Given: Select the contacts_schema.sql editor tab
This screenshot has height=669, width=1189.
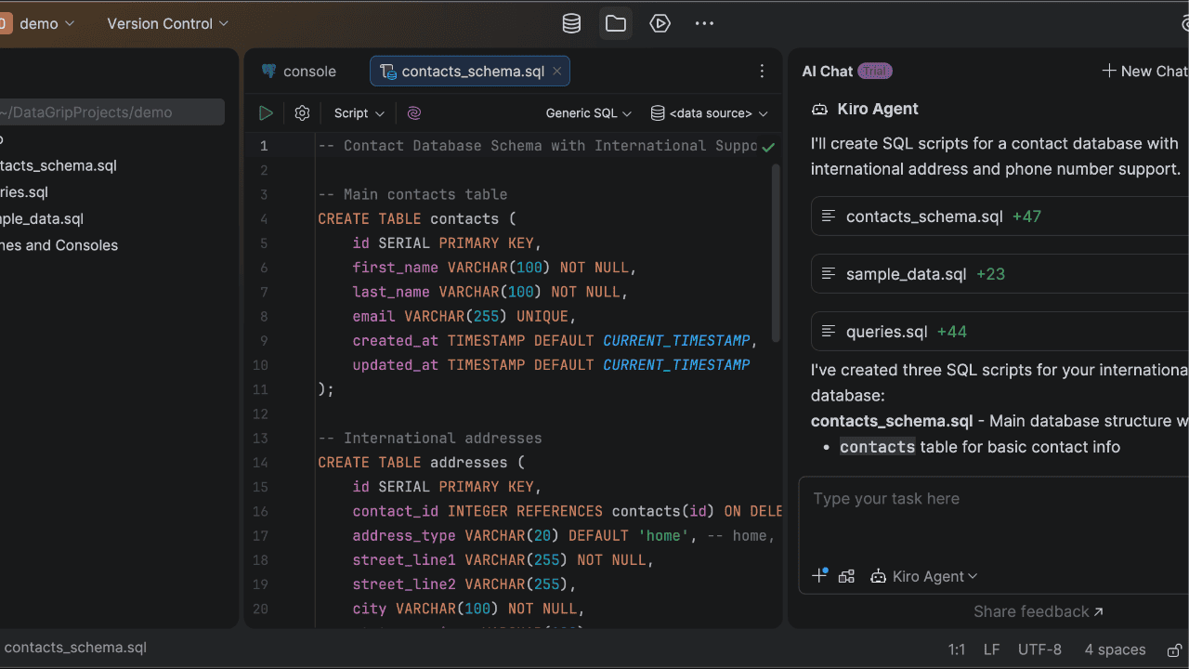Looking at the screenshot, I should (470, 72).
